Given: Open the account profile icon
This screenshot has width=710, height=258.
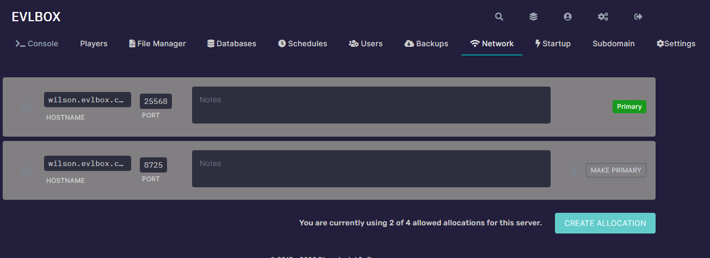Looking at the screenshot, I should tap(567, 17).
